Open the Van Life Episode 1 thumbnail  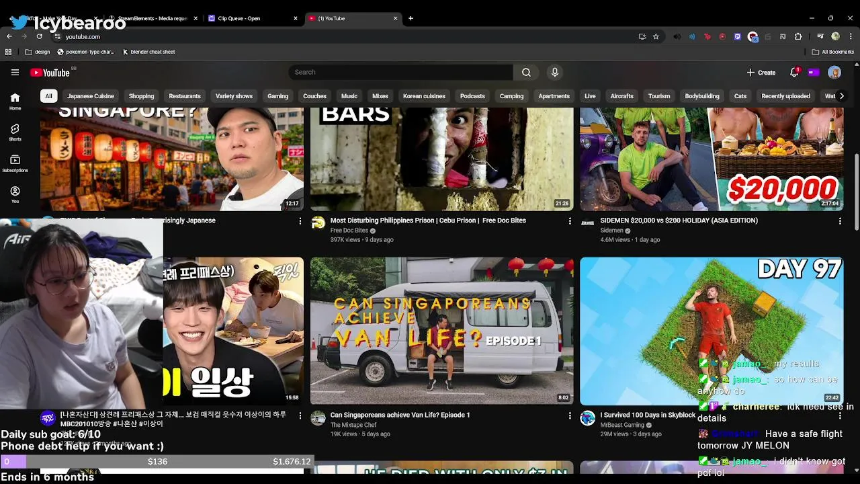442,331
